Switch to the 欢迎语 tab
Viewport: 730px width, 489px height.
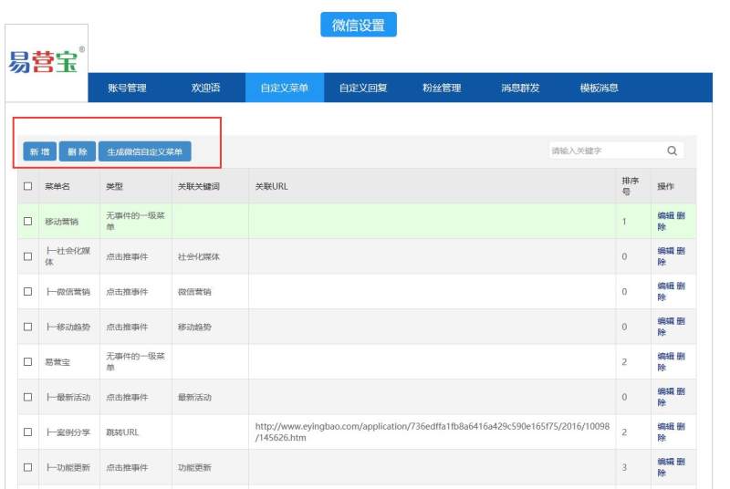pyautogui.click(x=206, y=88)
